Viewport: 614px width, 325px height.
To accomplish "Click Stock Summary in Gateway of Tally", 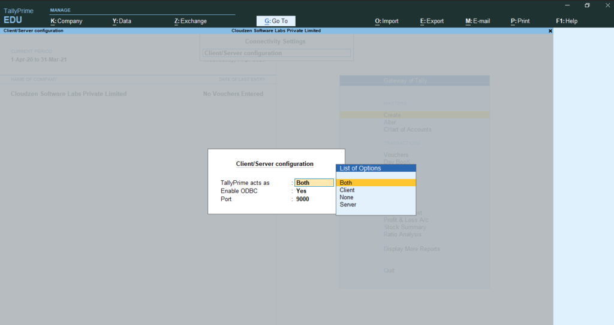I will [x=405, y=227].
